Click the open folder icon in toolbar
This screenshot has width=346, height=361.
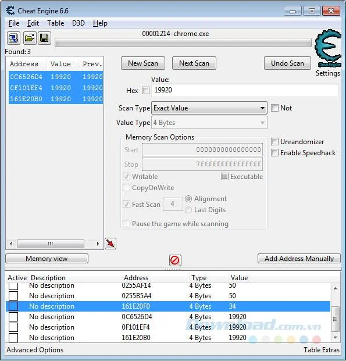pos(29,38)
